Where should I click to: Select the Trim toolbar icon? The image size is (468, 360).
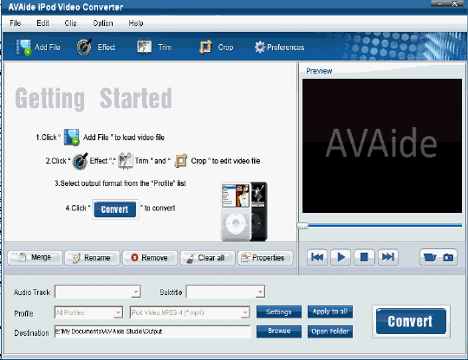pos(145,47)
